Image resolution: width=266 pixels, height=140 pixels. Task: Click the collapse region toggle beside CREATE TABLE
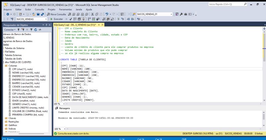59,60
